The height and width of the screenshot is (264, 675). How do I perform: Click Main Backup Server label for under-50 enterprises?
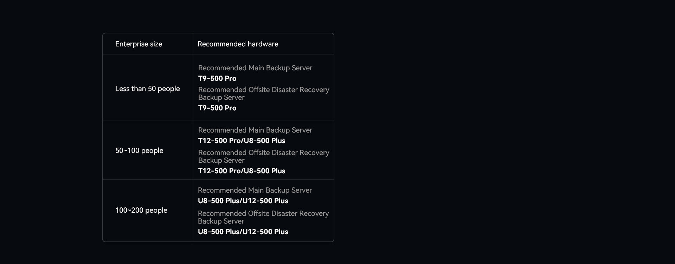(x=255, y=68)
